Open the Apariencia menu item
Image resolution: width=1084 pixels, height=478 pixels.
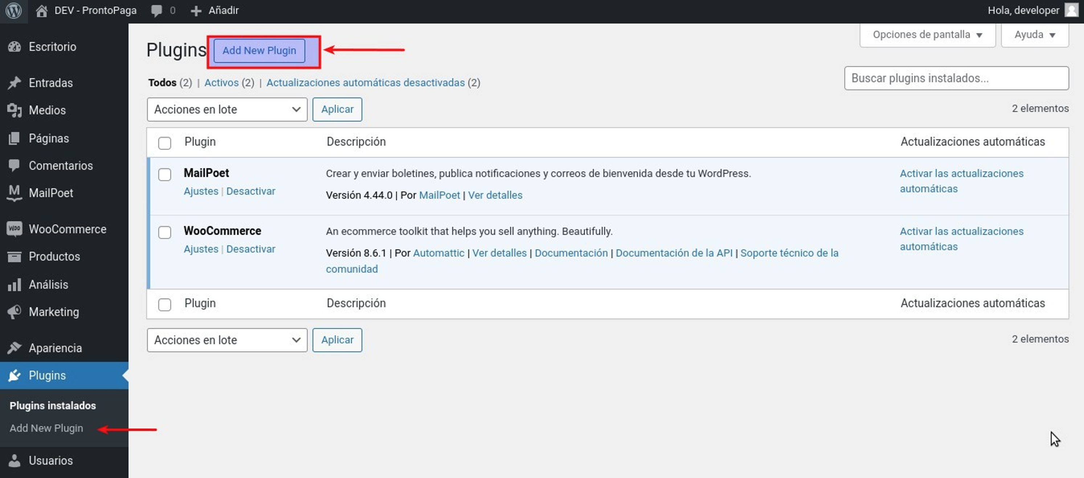click(55, 348)
